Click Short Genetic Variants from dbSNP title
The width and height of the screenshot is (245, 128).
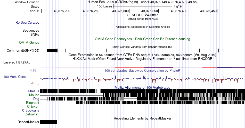click(142, 47)
